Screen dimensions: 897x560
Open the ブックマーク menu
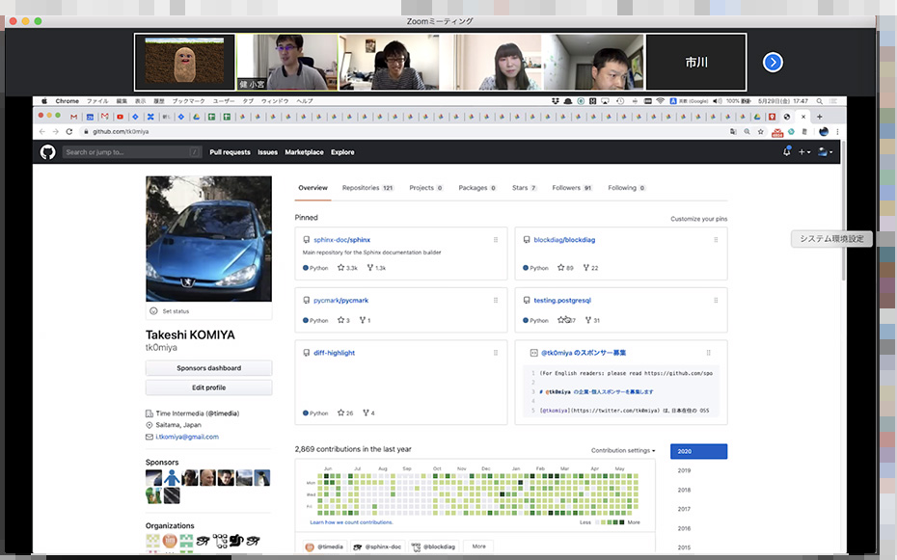click(x=188, y=101)
